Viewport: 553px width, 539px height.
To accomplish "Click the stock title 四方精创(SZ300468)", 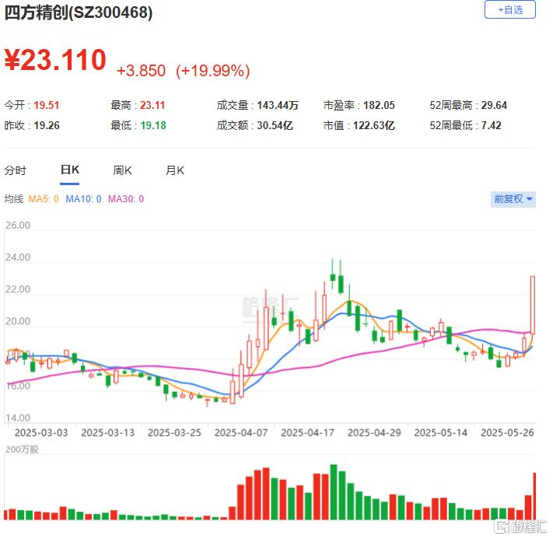I will [x=79, y=12].
